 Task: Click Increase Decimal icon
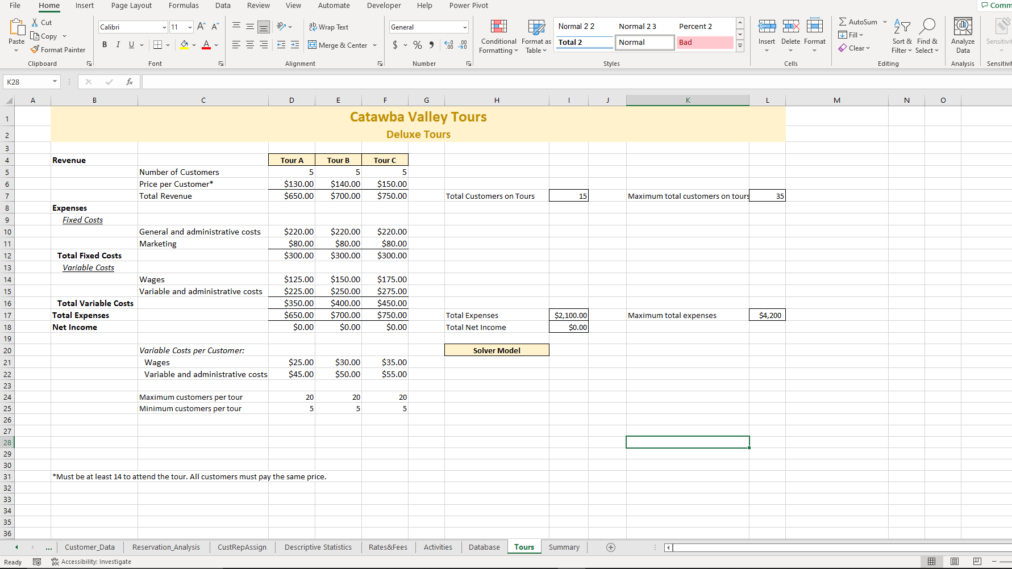pos(449,45)
